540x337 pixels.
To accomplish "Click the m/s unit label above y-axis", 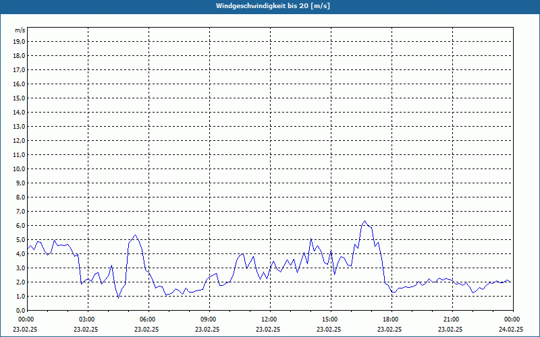I will [20, 30].
